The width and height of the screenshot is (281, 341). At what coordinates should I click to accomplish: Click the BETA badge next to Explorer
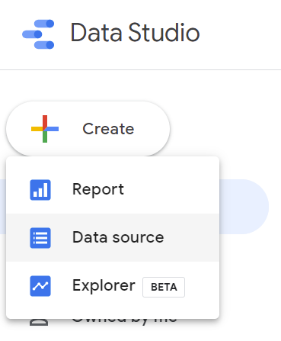point(164,287)
